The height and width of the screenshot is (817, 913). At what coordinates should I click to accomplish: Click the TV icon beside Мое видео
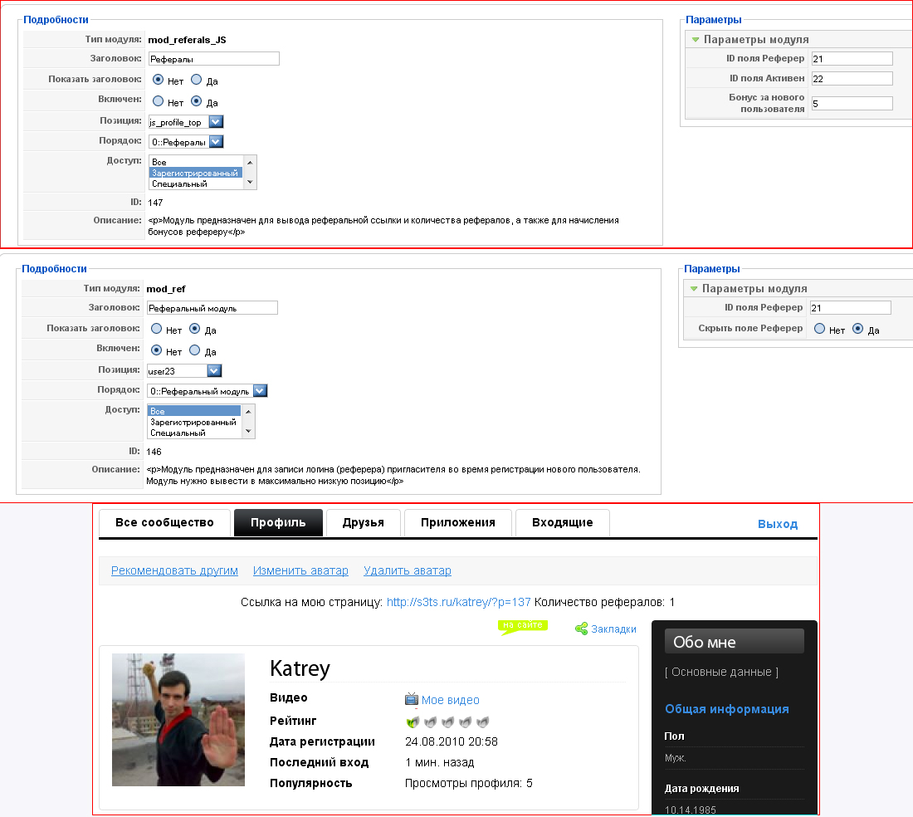coord(412,699)
